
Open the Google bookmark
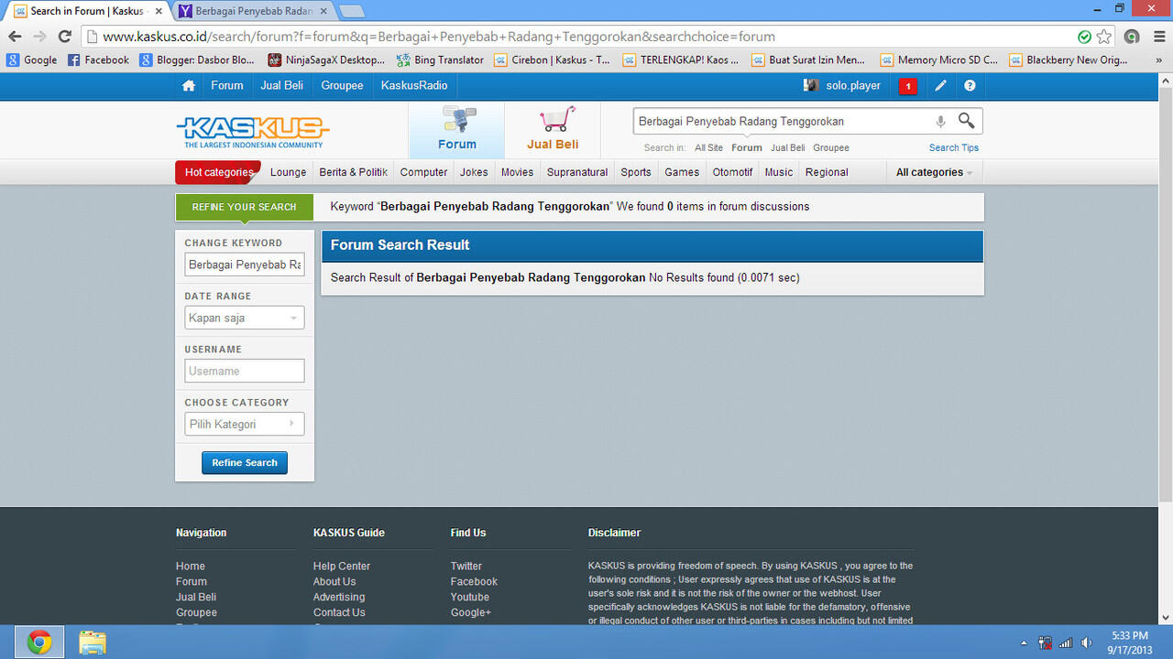click(x=31, y=60)
